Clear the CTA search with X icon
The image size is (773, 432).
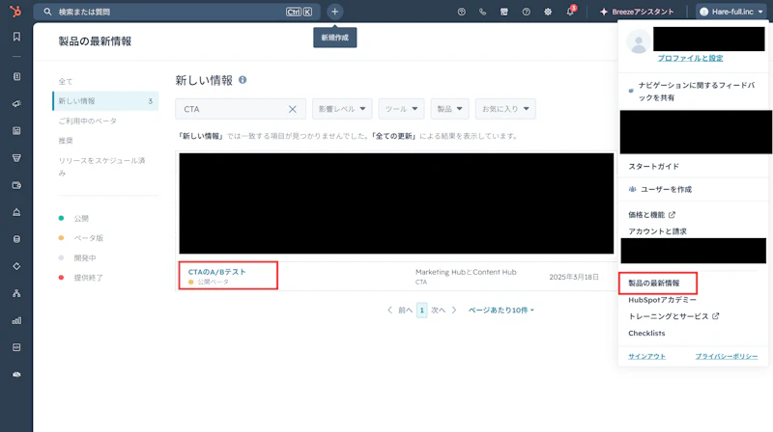click(293, 109)
